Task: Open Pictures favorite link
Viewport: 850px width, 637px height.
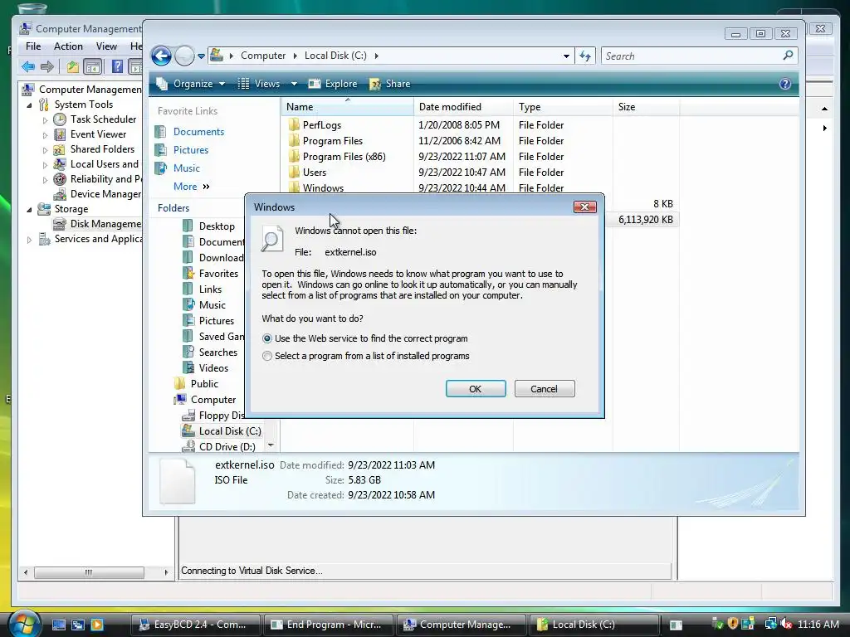Action: [x=191, y=150]
